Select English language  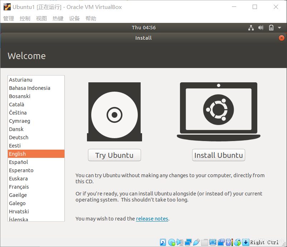pyautogui.click(x=36, y=154)
